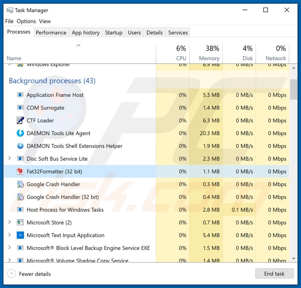Image resolution: width=301 pixels, height=288 pixels.
Task: Click the Microsoft Store (2) icon
Action: pyautogui.click(x=20, y=222)
